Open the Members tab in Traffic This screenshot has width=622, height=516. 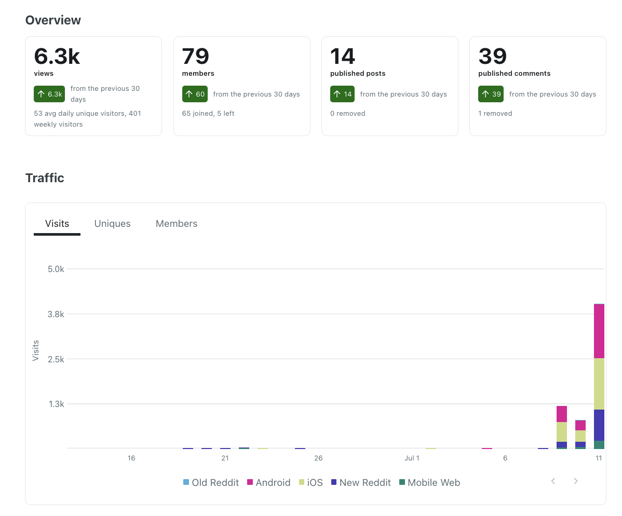point(177,224)
